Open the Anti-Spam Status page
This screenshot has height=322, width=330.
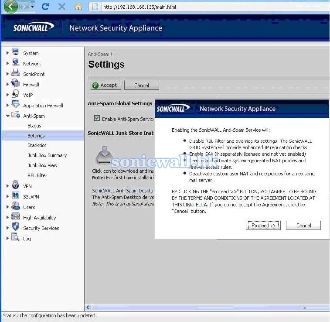pyautogui.click(x=34, y=126)
